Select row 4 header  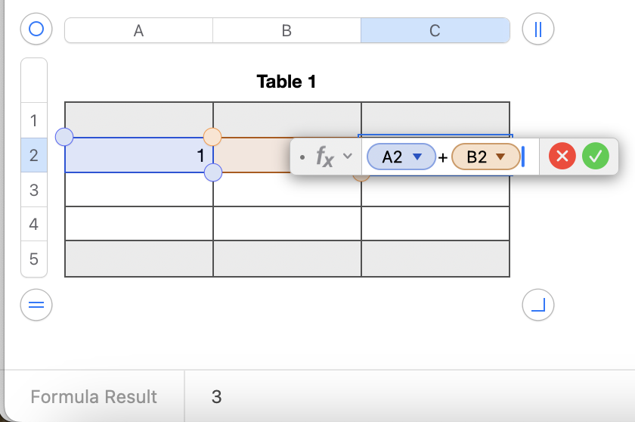(34, 224)
